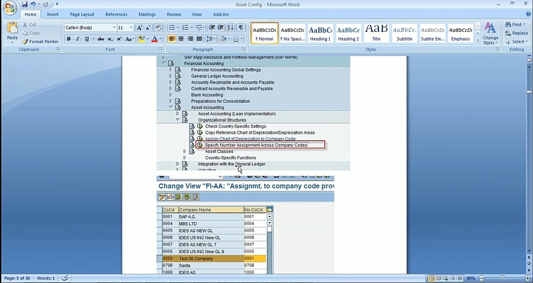Apply text highlight color
533x283 pixels.
pos(141,39)
